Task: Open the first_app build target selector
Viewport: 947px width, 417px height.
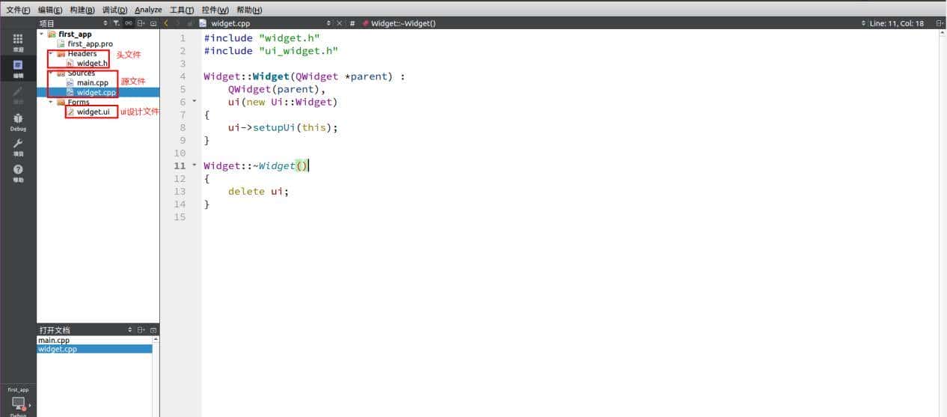Action: coord(18,401)
